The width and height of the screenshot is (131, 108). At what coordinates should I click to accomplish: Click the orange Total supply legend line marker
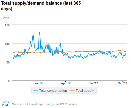(x=72, y=91)
